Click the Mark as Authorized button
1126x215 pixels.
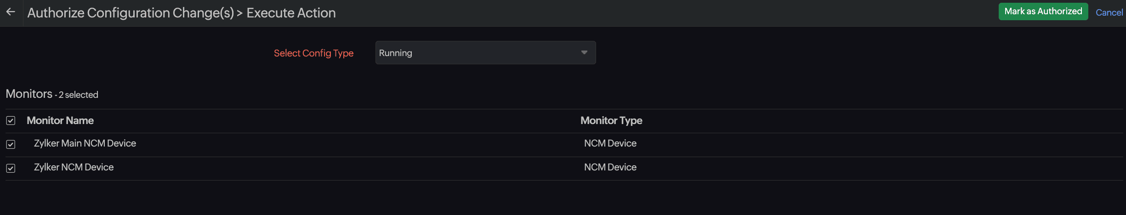[x=1043, y=11]
